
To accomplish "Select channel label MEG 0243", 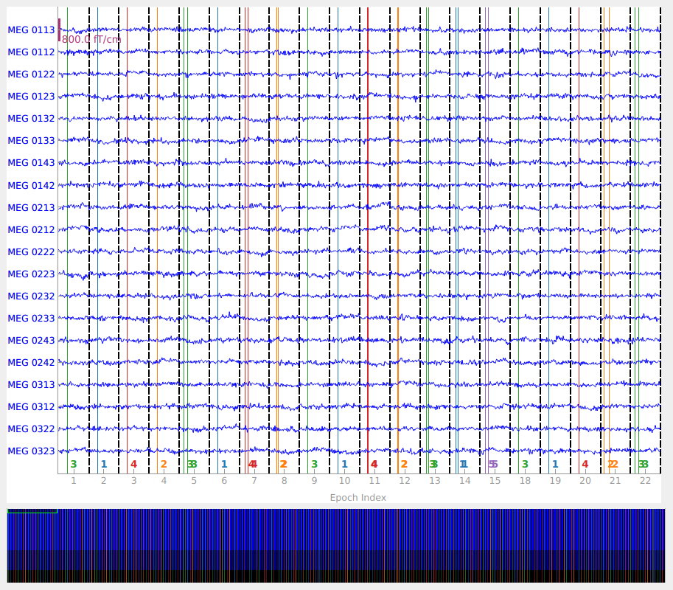I will tap(32, 341).
